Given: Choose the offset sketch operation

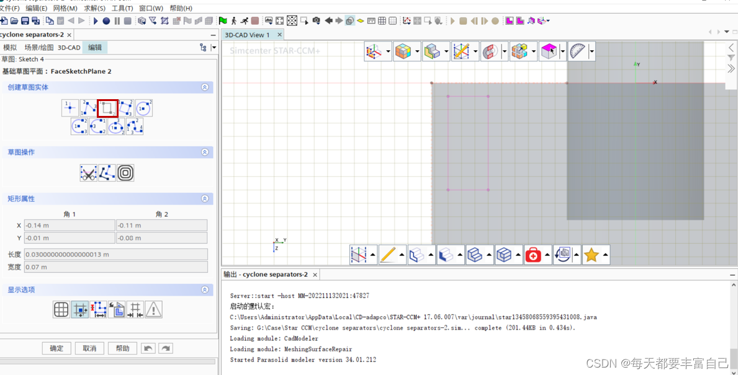Looking at the screenshot, I should pyautogui.click(x=125, y=173).
